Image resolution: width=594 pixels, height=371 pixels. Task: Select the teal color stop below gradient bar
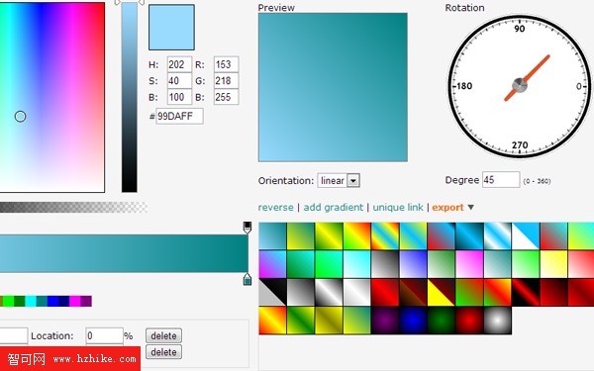[247, 279]
